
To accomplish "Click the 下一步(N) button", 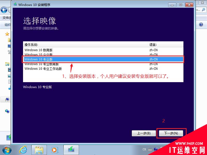I will (x=171, y=133).
